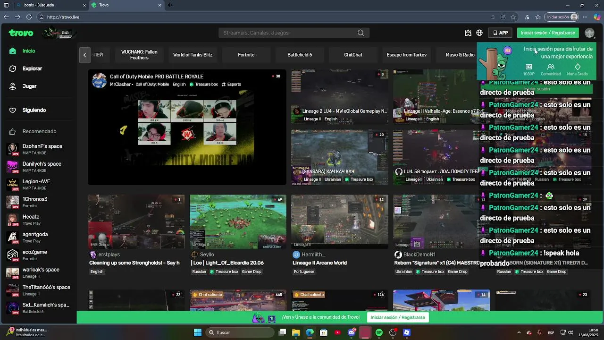Select the Jugar controller icon

13,86
